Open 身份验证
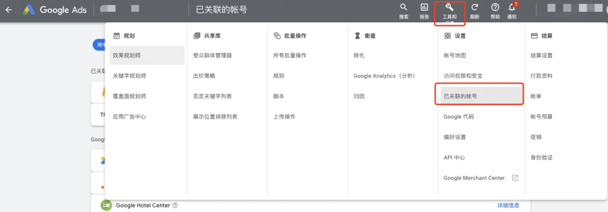 (x=542, y=157)
